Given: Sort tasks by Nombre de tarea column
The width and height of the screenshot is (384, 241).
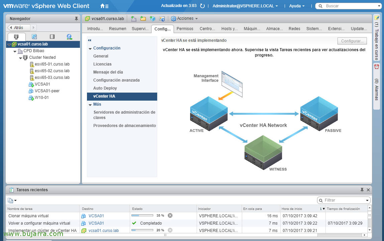Looking at the screenshot, I should (x=42, y=209).
